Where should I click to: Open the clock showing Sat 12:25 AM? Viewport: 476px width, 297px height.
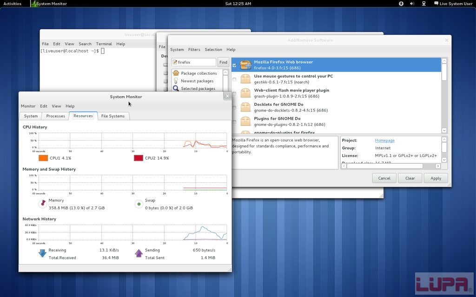pos(238,4)
